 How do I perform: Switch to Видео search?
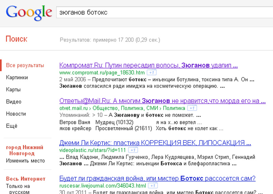coord(14,102)
